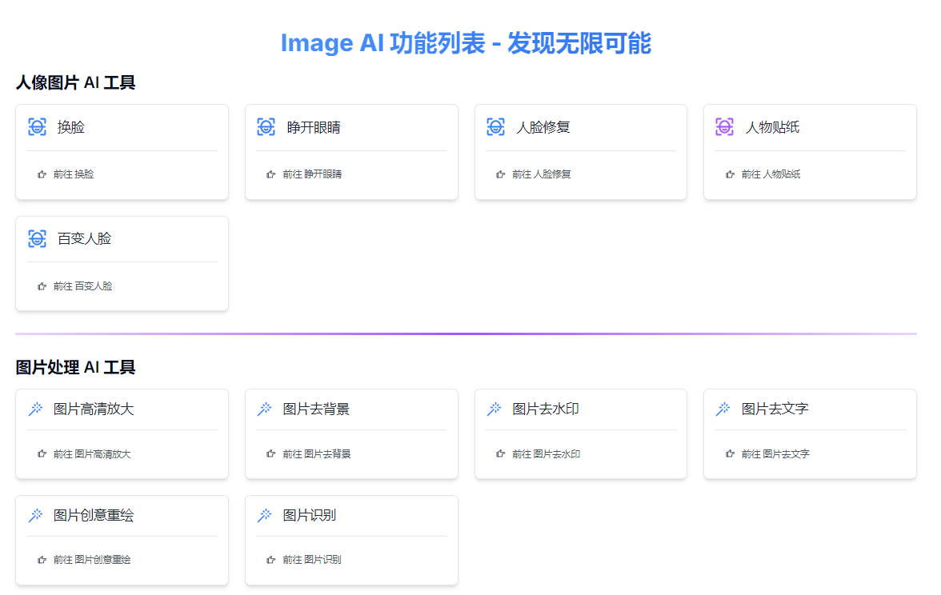Open the 前往 换脸 link

pyautogui.click(x=73, y=174)
